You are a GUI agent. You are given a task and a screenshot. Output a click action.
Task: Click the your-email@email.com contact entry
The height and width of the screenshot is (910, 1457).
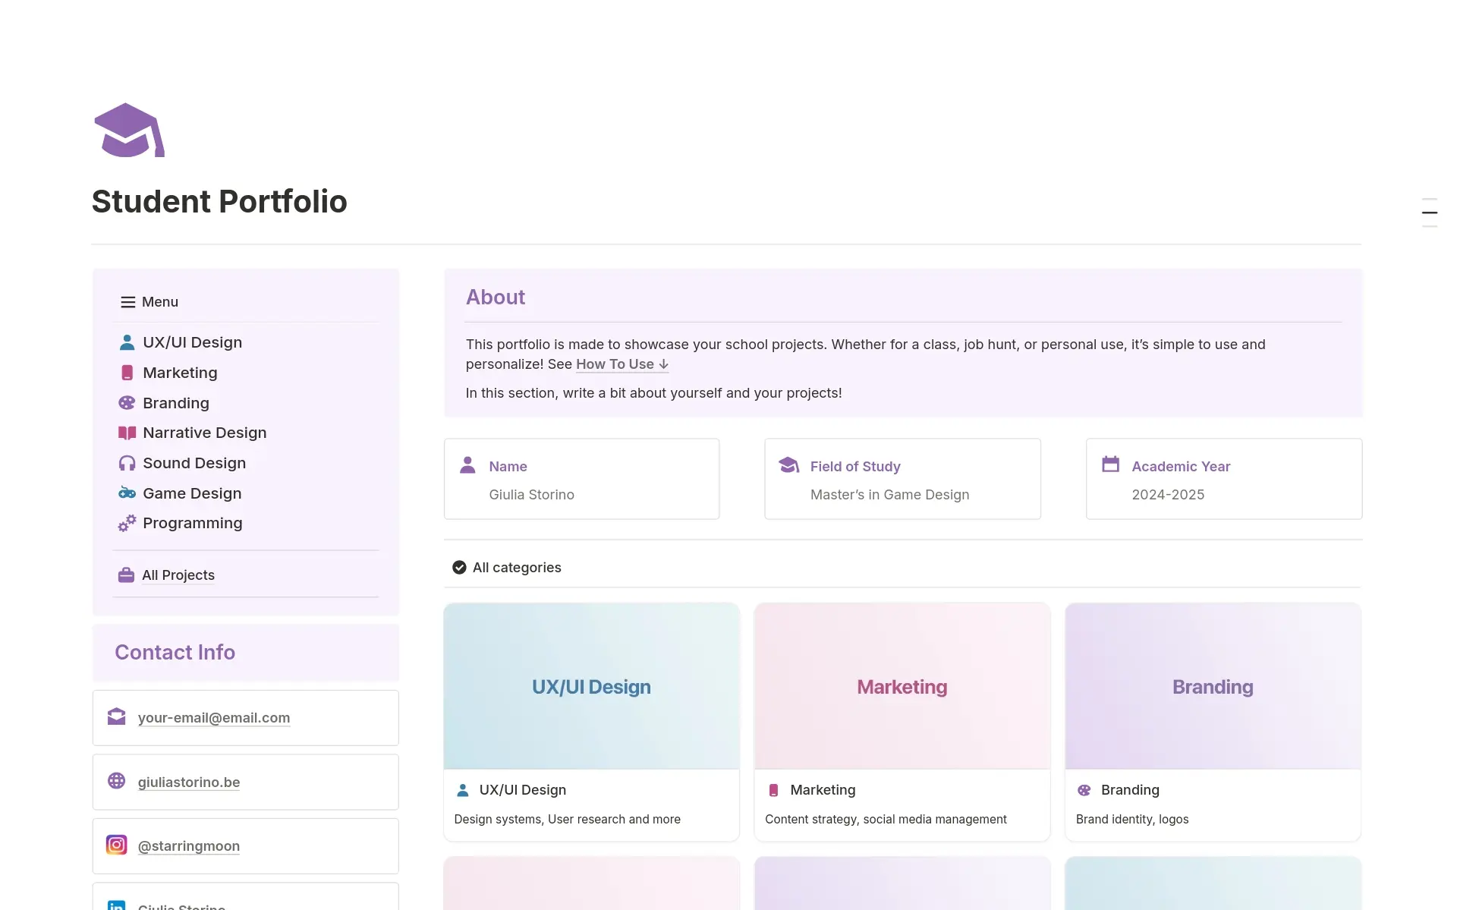pos(213,717)
